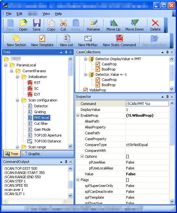The width and height of the screenshot is (177, 213).
Task: Select the TOP100 Aperture item
Action: [48, 135]
